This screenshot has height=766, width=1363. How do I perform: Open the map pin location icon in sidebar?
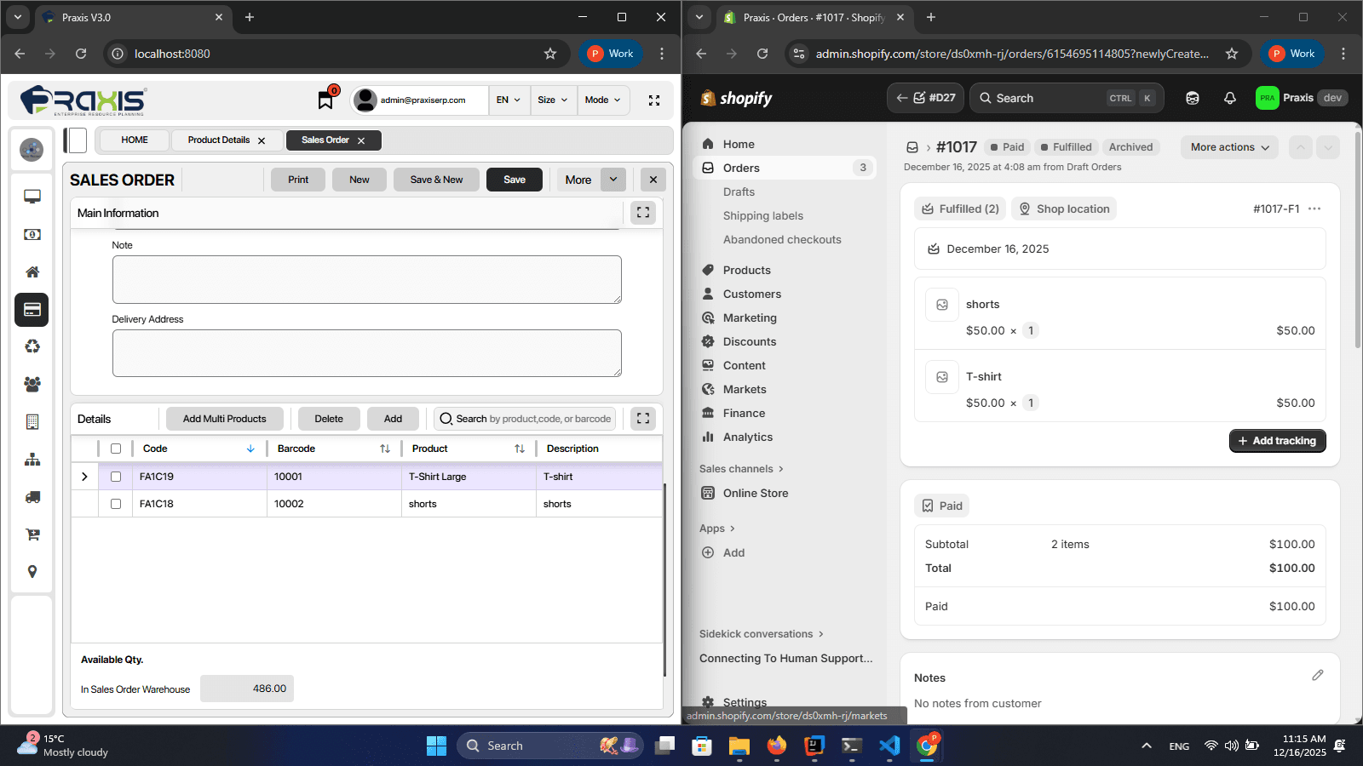point(32,572)
